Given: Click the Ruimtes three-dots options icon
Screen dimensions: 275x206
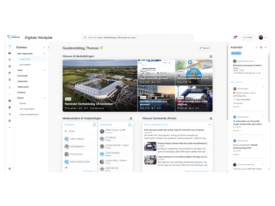Looking at the screenshot, I should pyautogui.click(x=44, y=48).
